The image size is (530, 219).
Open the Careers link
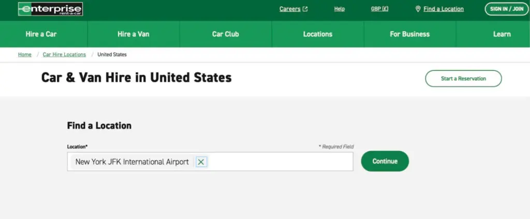click(290, 9)
